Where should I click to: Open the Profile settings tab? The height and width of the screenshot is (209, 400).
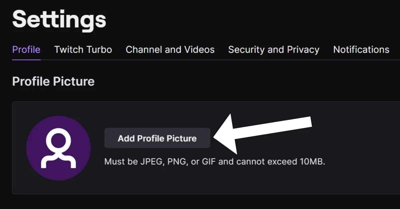pyautogui.click(x=26, y=50)
